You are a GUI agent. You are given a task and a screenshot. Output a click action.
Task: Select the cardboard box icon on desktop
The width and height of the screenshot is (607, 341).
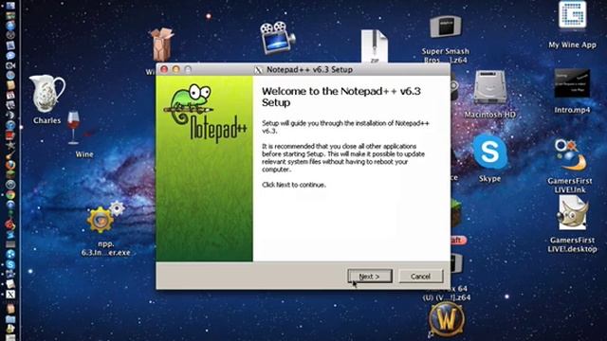(161, 45)
